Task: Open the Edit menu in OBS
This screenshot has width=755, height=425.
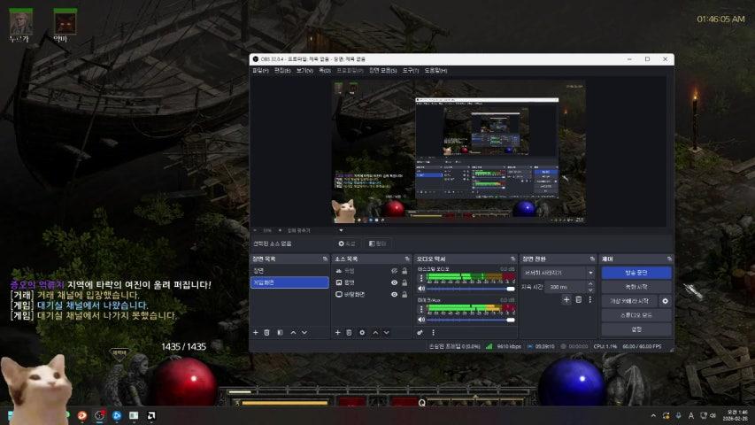Action: [282, 70]
